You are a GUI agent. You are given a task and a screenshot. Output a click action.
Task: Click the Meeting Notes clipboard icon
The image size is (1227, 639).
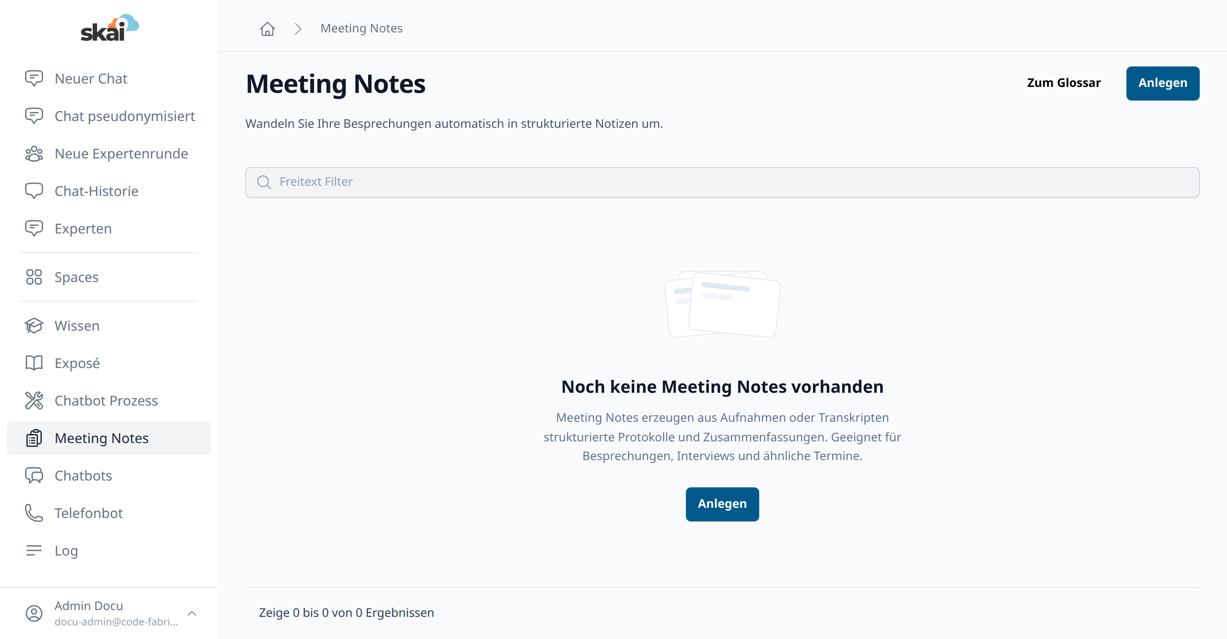34,438
